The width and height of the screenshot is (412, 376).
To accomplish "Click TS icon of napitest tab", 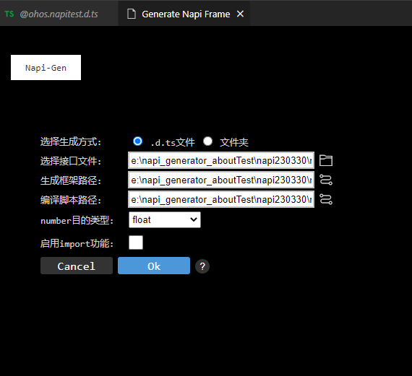I will 9,14.
